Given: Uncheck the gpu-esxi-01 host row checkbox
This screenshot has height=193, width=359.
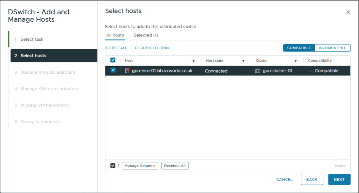Looking at the screenshot, I should pos(113,70).
